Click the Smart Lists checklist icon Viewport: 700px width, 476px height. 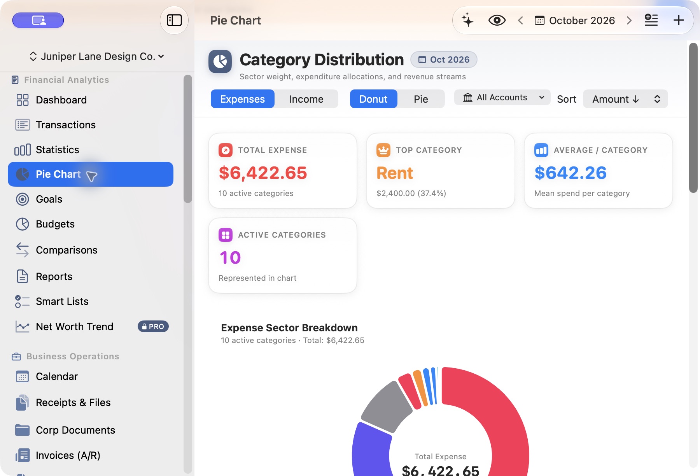point(22,301)
